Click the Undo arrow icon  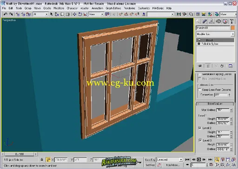point(6,14)
